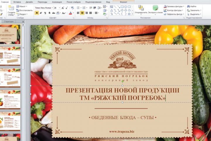
Task: Toggle underline text formatting
Action: tap(45, 13)
